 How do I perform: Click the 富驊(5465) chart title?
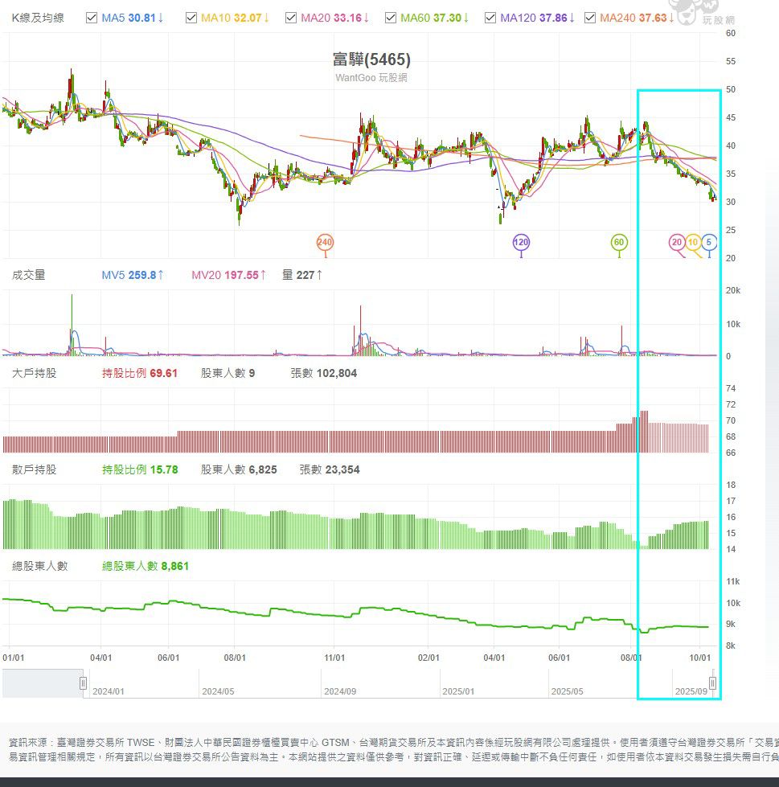click(371, 59)
